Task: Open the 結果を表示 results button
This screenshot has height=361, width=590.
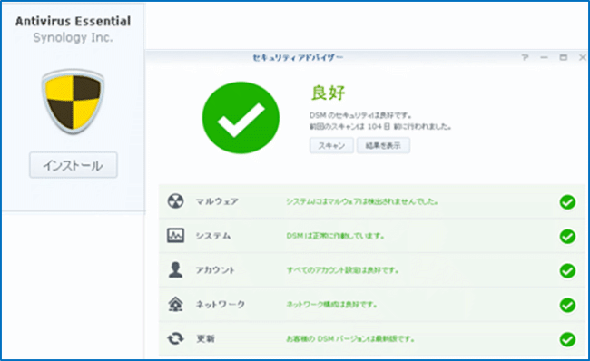Action: (x=383, y=145)
